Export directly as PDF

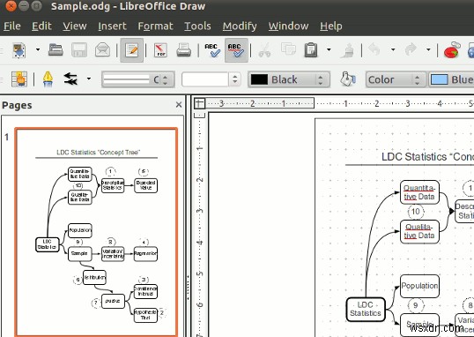click(x=160, y=50)
